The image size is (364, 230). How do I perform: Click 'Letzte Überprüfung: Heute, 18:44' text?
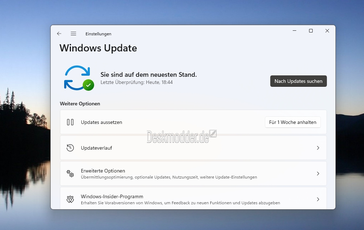coord(137,82)
